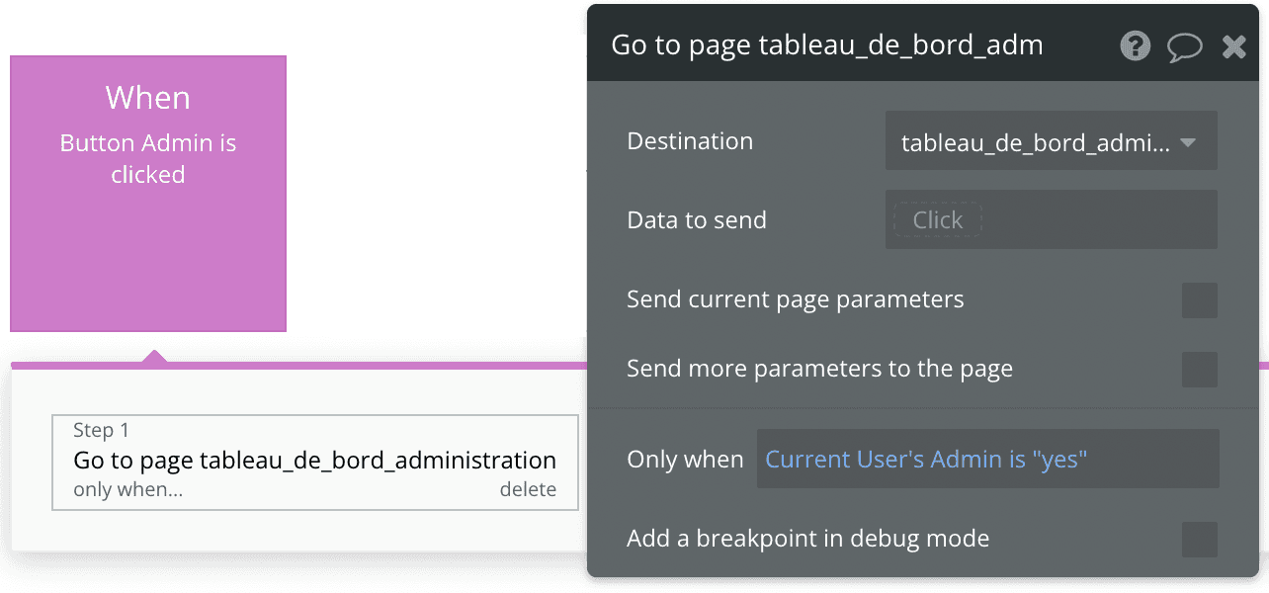Open the help icon in the dialog header
The image size is (1269, 593).
(1135, 45)
